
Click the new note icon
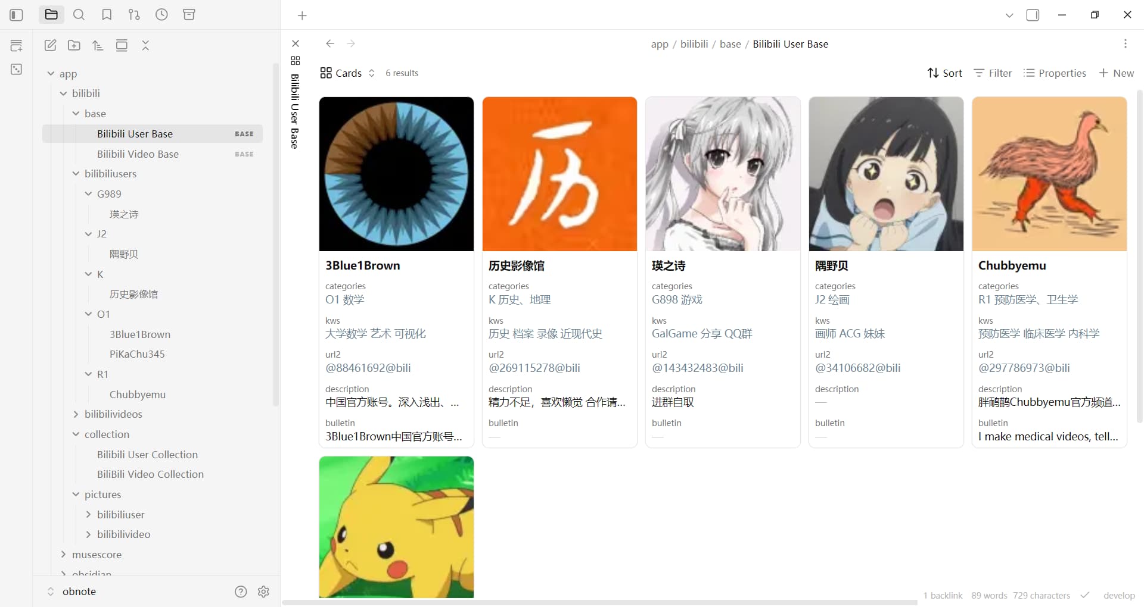(x=51, y=45)
